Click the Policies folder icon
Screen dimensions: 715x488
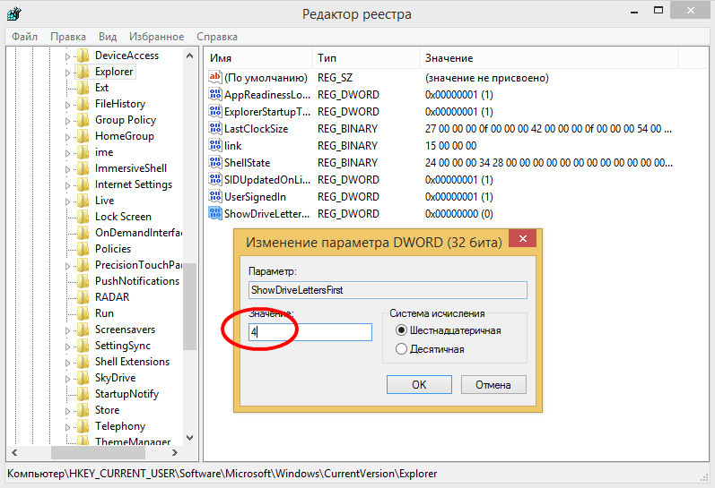coord(83,249)
